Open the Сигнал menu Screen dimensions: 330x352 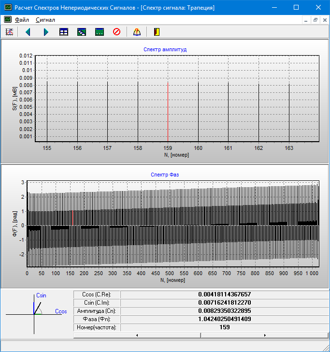(45, 20)
